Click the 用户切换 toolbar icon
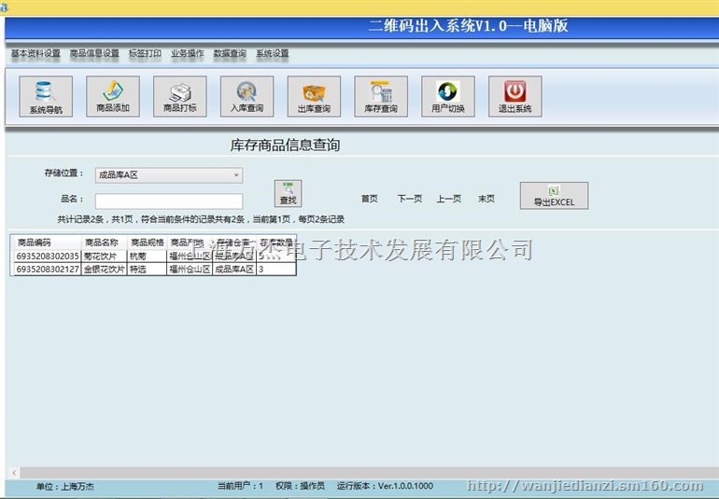 click(x=448, y=96)
